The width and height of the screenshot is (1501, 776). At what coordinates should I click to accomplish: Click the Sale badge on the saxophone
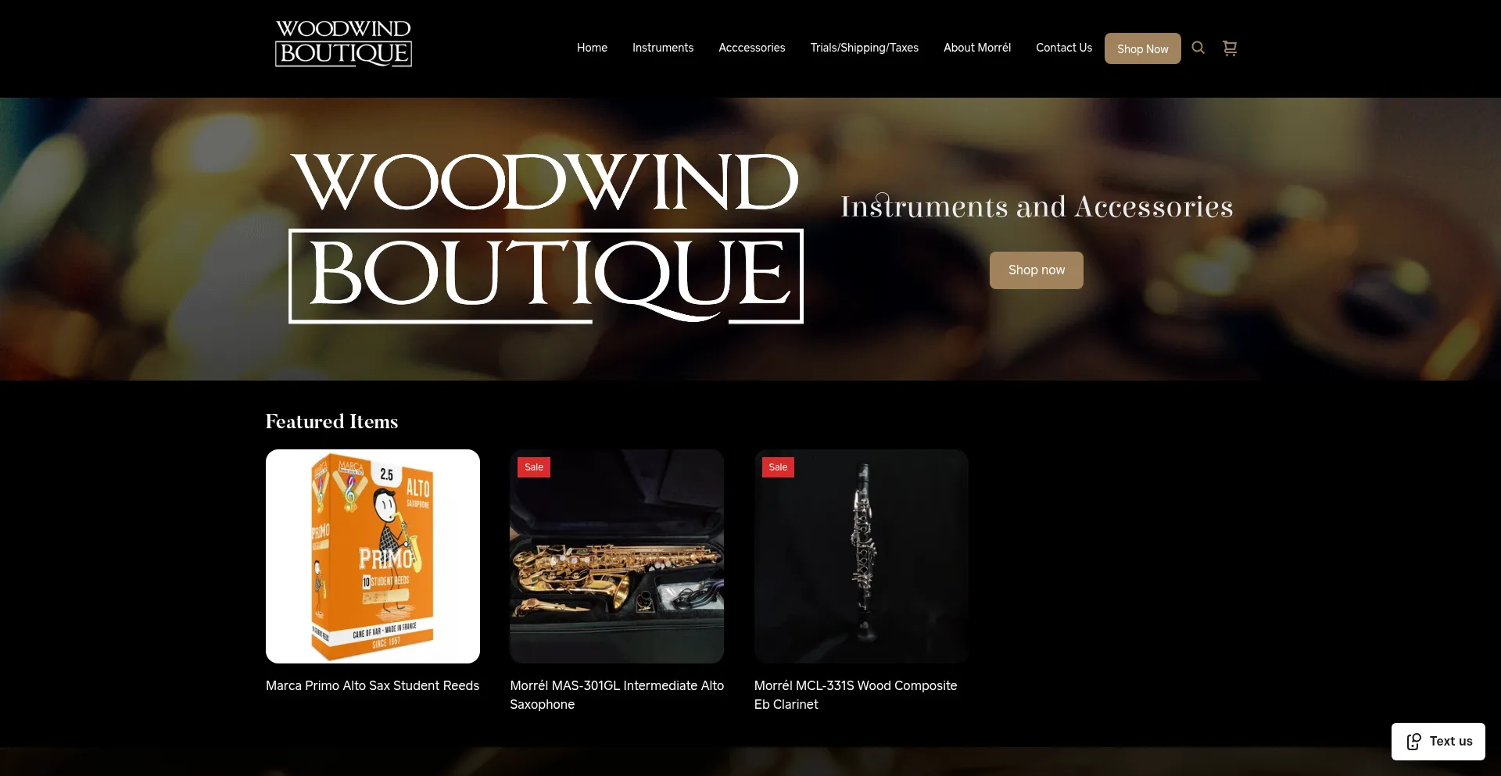click(534, 467)
